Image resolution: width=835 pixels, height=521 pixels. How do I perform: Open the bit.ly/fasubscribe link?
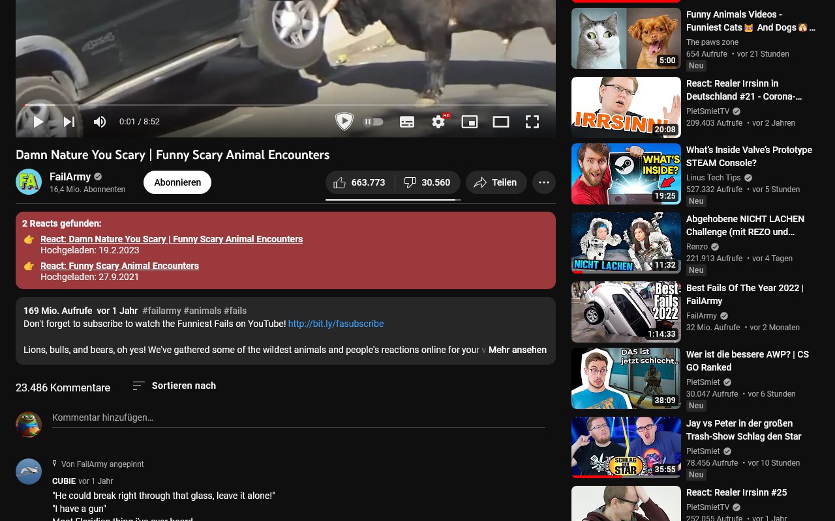pyautogui.click(x=336, y=324)
